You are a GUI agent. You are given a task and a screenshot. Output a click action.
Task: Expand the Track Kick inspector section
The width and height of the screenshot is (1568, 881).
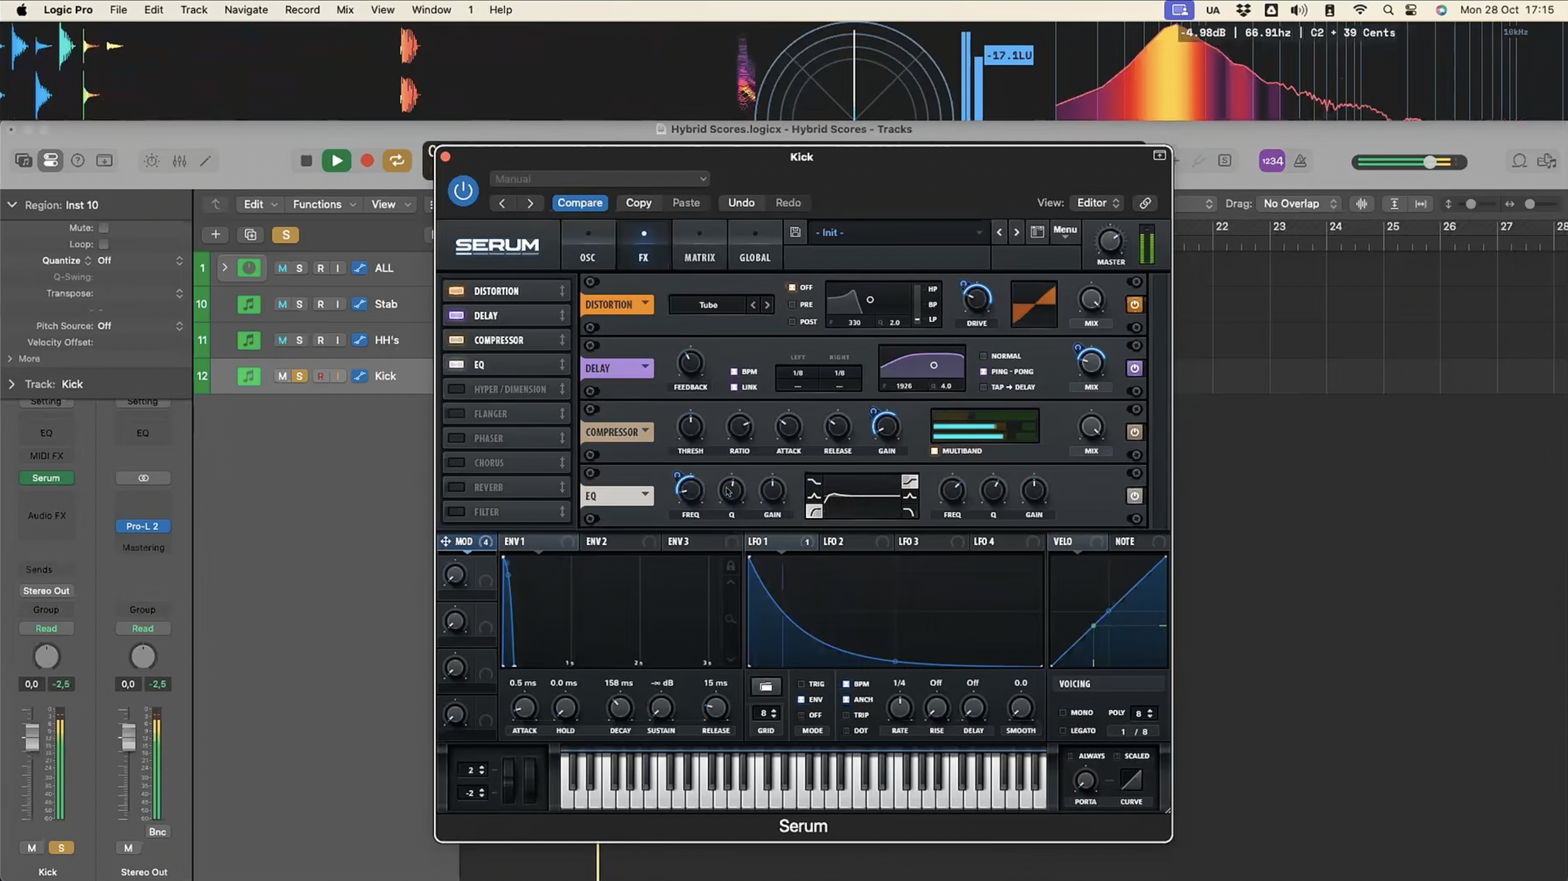(x=12, y=384)
